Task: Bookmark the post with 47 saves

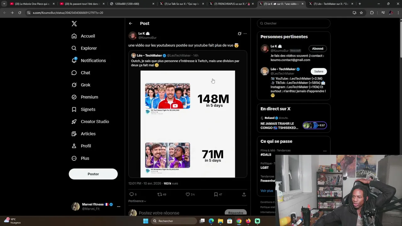Action: click(216, 194)
